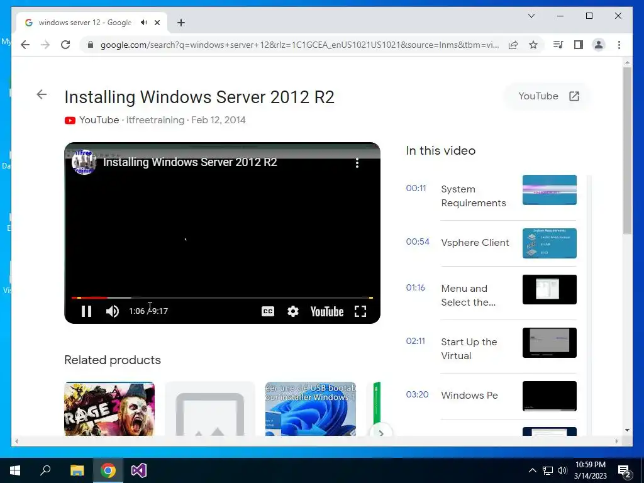Open video player settings gear
The width and height of the screenshot is (644, 483).
(x=293, y=311)
